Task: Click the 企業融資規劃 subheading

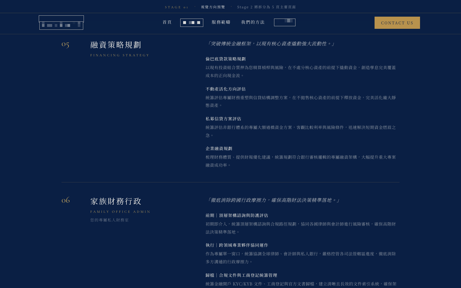Action: [x=219, y=148]
